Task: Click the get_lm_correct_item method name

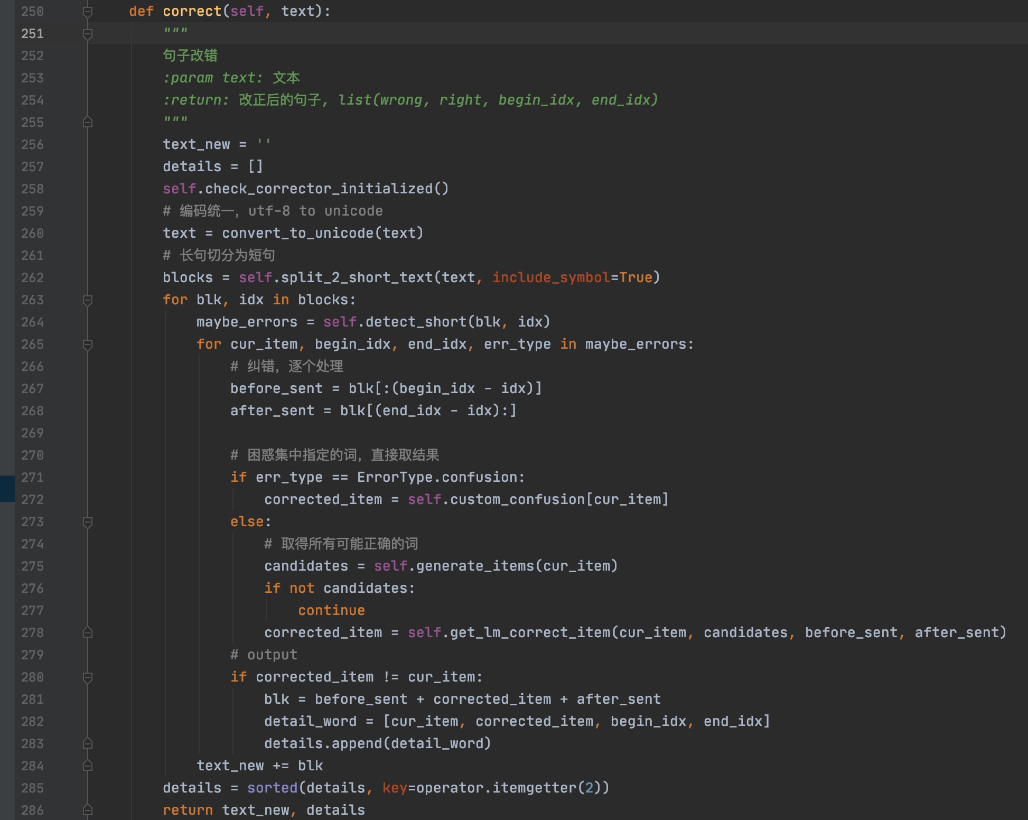Action: [x=530, y=633]
